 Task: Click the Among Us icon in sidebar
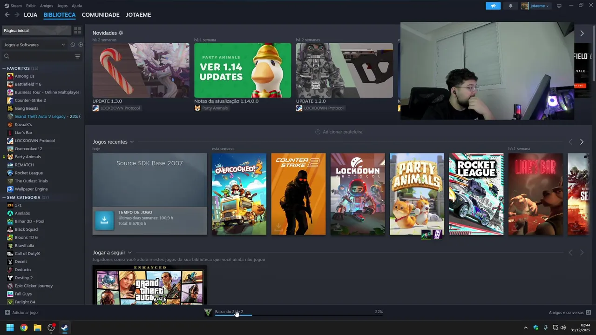pos(10,76)
